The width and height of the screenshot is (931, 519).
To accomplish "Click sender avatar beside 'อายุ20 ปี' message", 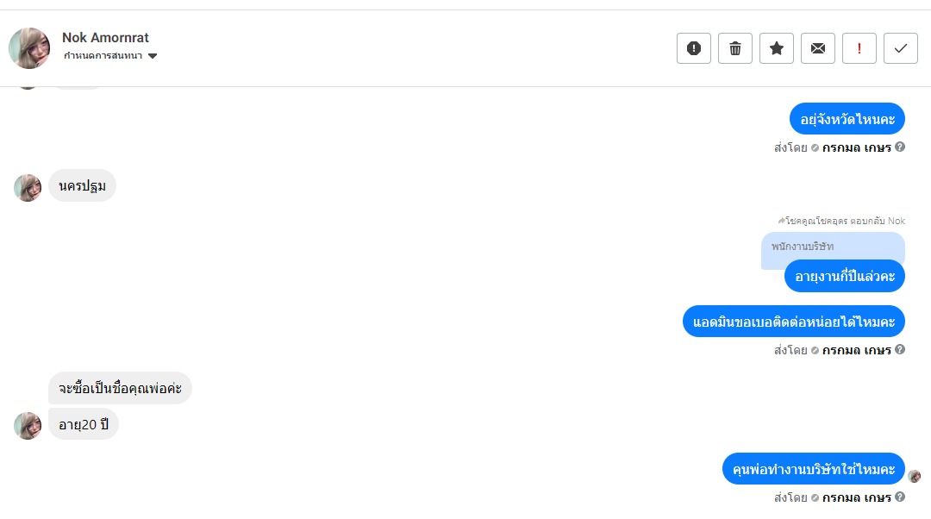I will [28, 425].
